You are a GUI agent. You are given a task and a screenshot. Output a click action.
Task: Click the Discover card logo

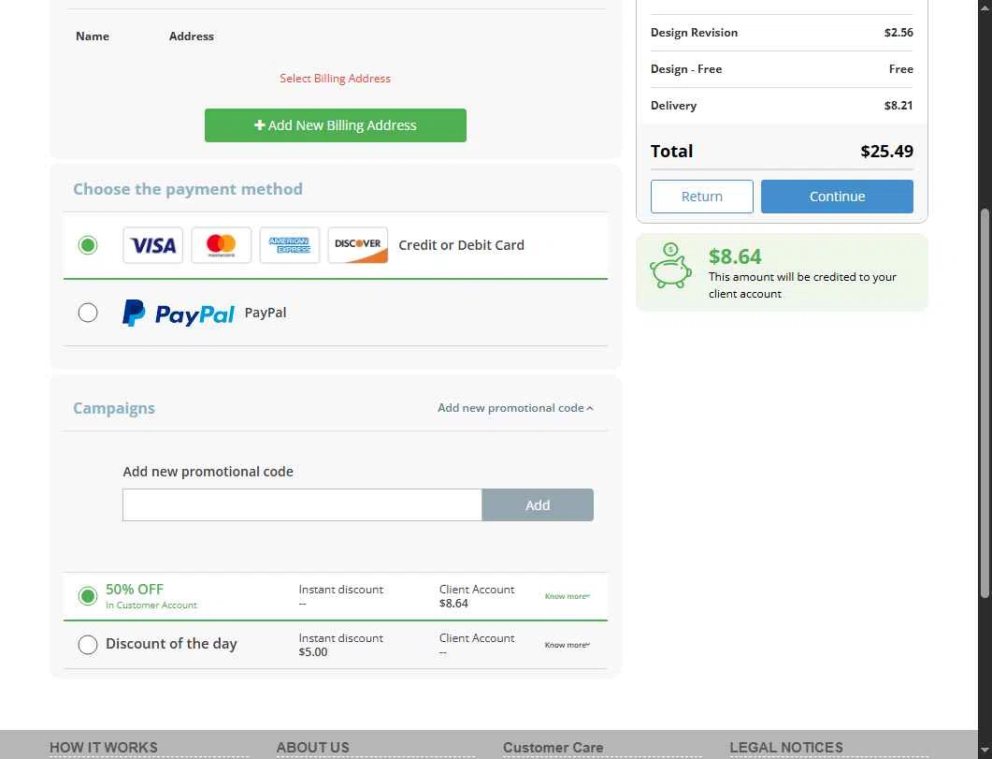357,245
